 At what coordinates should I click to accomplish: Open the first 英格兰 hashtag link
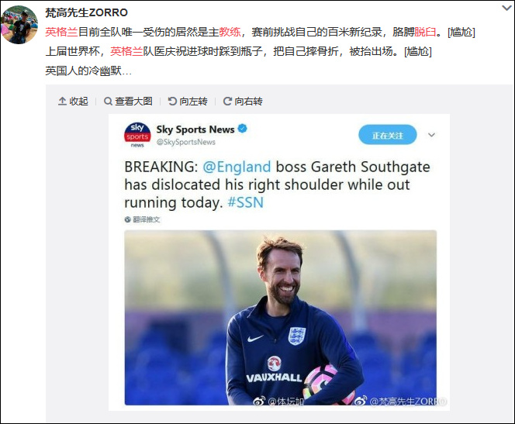[x=61, y=32]
